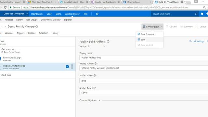Expand the Demo For My Viewers project dropdown
208x117 pixels.
pyautogui.click(x=27, y=14)
